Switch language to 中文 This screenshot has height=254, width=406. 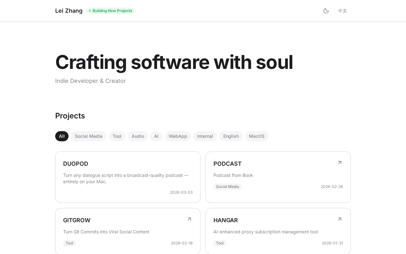click(343, 11)
